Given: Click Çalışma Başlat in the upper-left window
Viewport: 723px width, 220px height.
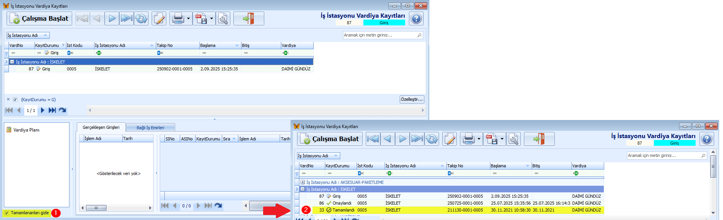Looking at the screenshot, I should [40, 18].
